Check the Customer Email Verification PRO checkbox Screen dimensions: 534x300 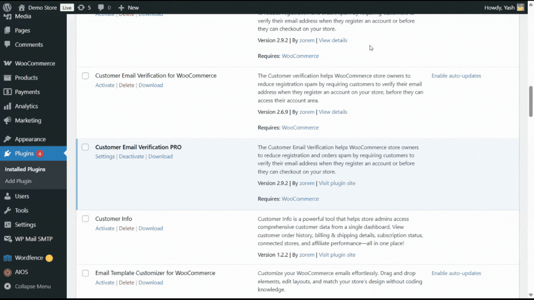click(85, 147)
